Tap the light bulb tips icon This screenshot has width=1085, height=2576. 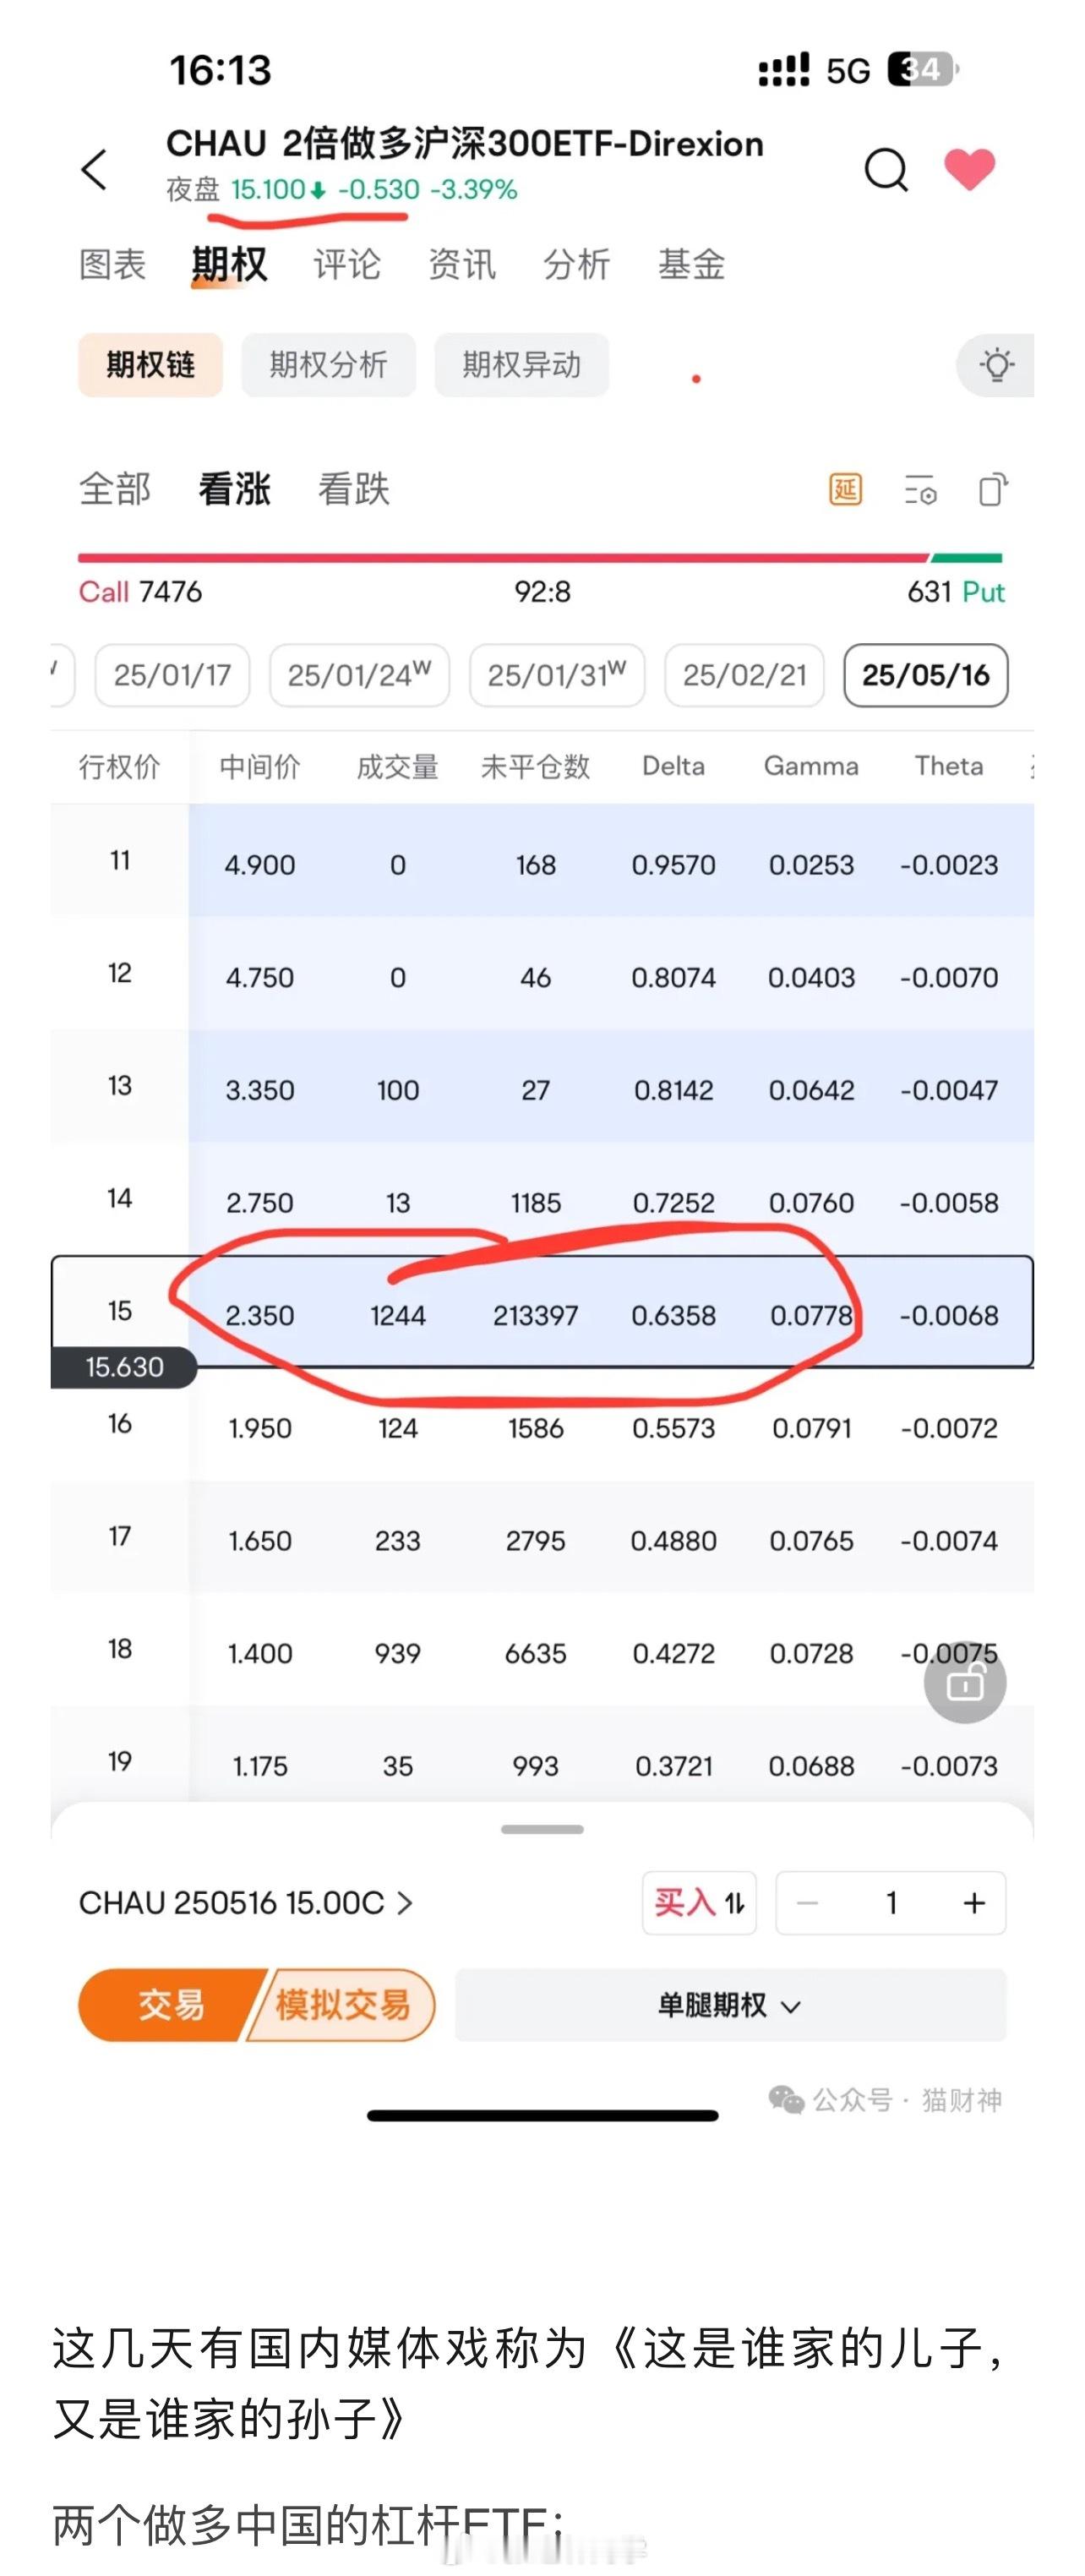[x=996, y=365]
